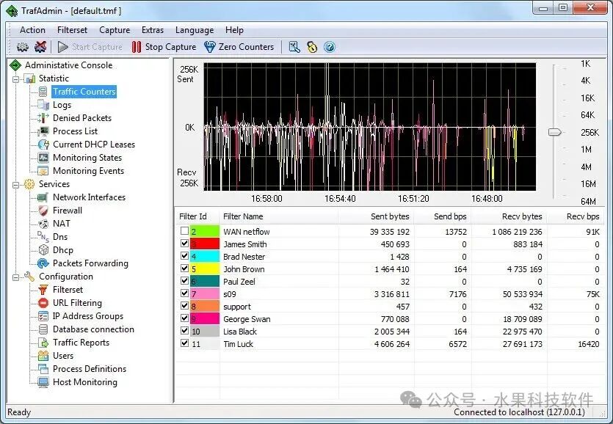Screen dimensions: 613x424
Task: Open the Filterset menu in menu bar
Action: click(x=72, y=30)
